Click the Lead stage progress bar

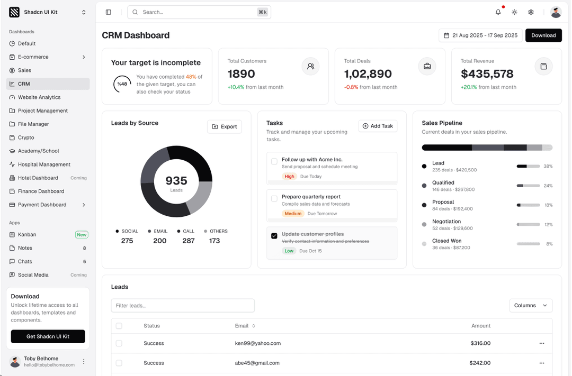[528, 166]
